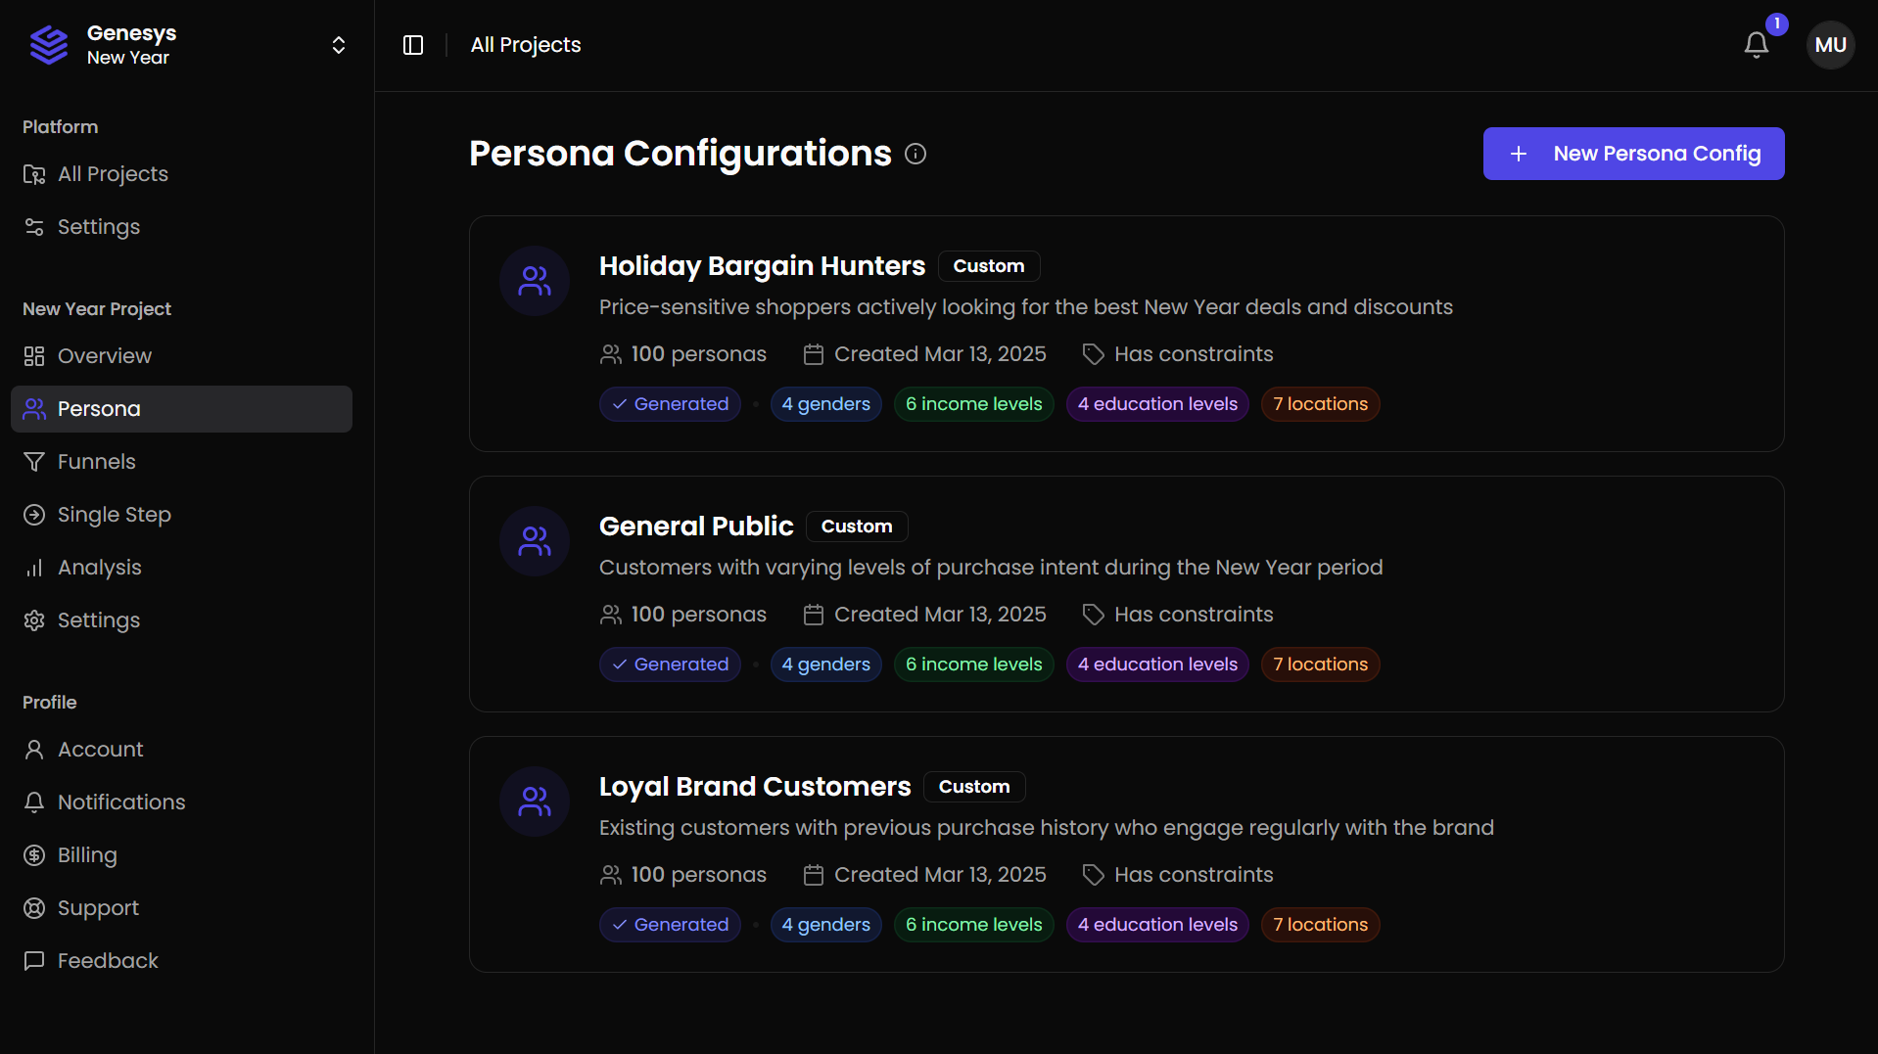Screen dimensions: 1878x1054
Task: Click Has constraints on Holiday Bargain Hunters
Action: 1178,354
